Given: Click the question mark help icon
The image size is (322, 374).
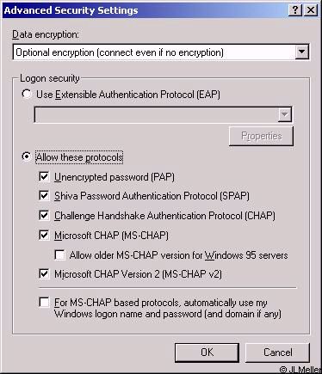Looking at the screenshot, I should click(x=295, y=10).
